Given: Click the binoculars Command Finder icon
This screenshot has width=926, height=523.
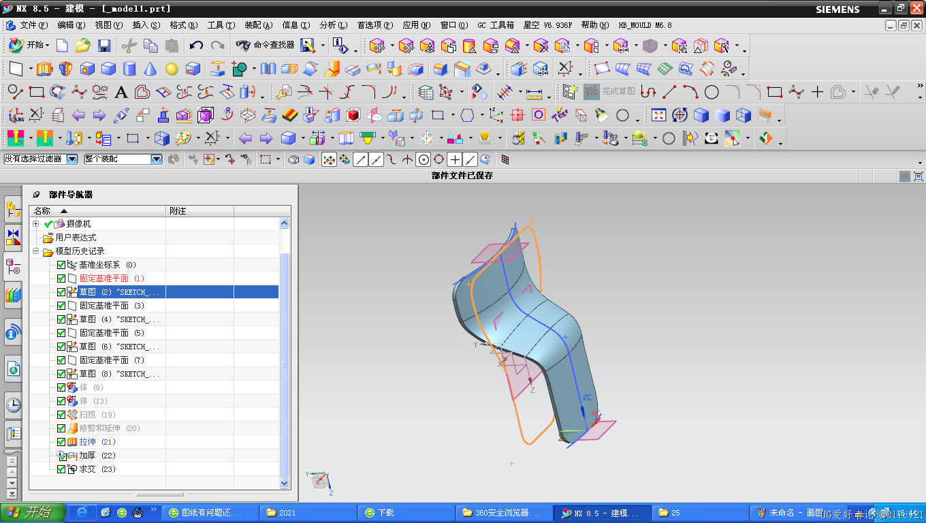Looking at the screenshot, I should 243,46.
